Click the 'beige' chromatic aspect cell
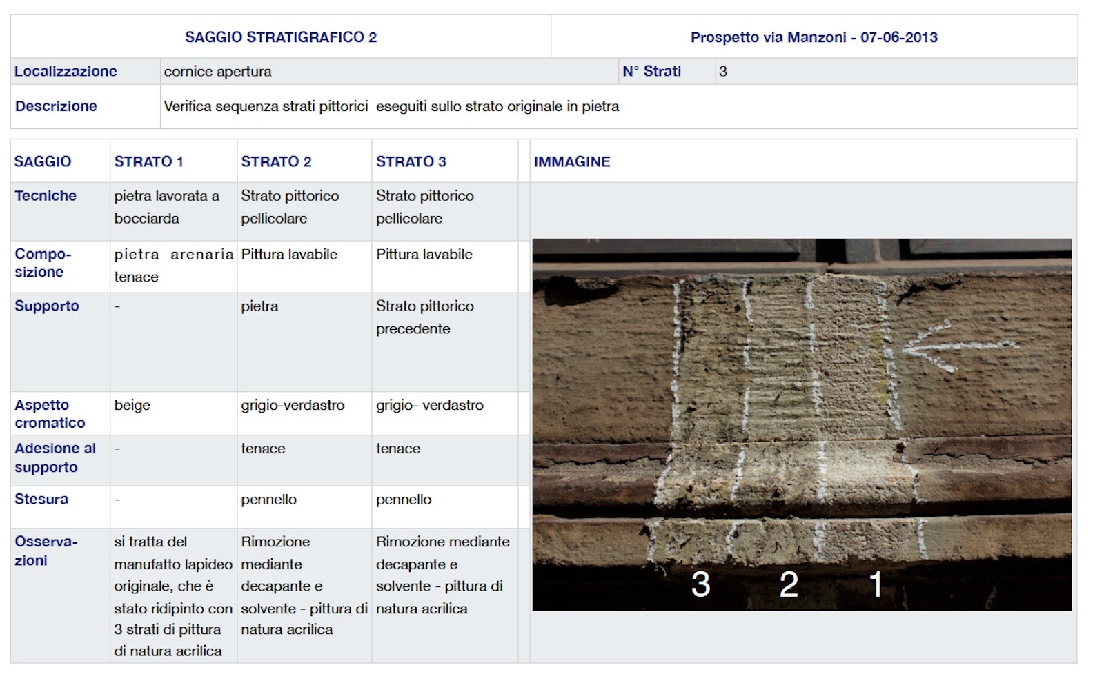Viewport: 1104px width, 690px height. tap(132, 406)
